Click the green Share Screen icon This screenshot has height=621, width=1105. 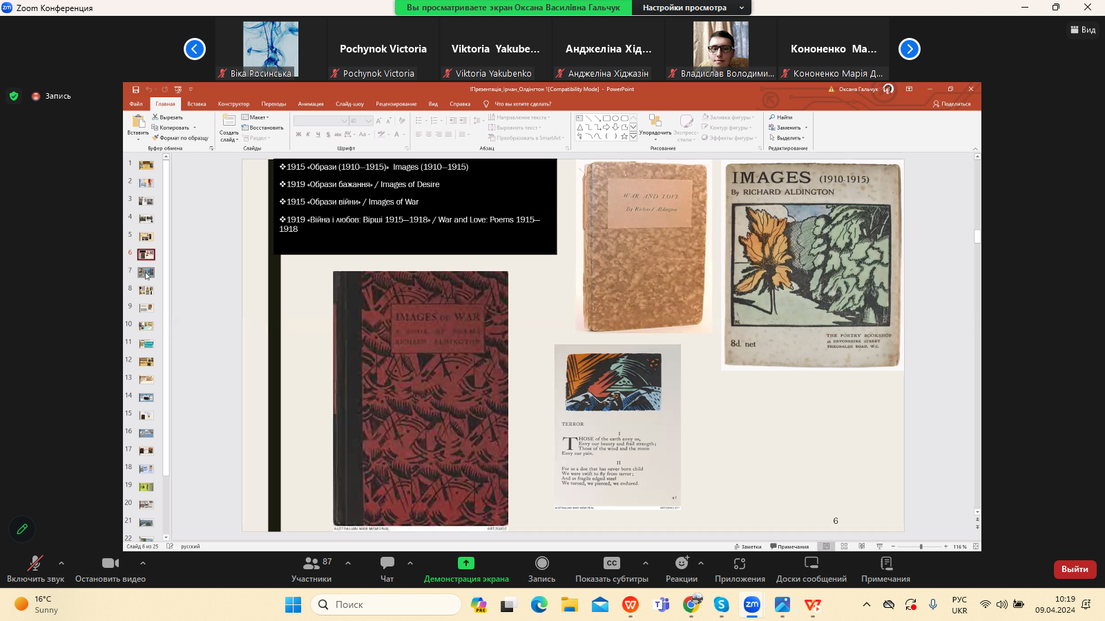coord(466,564)
